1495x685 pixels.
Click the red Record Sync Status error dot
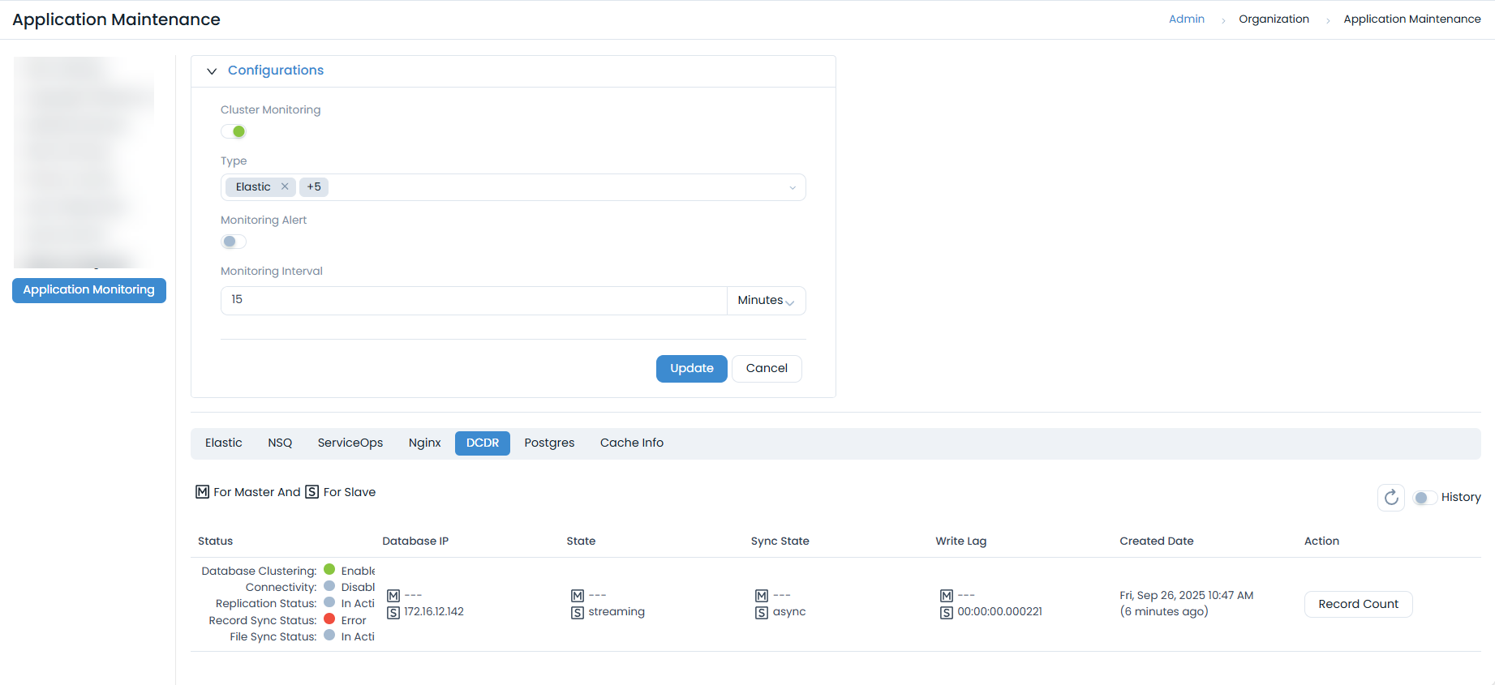[x=329, y=619]
